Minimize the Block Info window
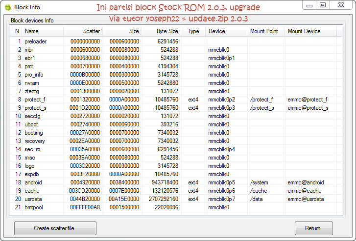The width and height of the screenshot is (356, 241). [x=309, y=5]
